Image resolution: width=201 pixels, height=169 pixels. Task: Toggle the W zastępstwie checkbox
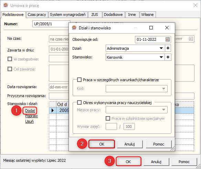[x=10, y=59]
